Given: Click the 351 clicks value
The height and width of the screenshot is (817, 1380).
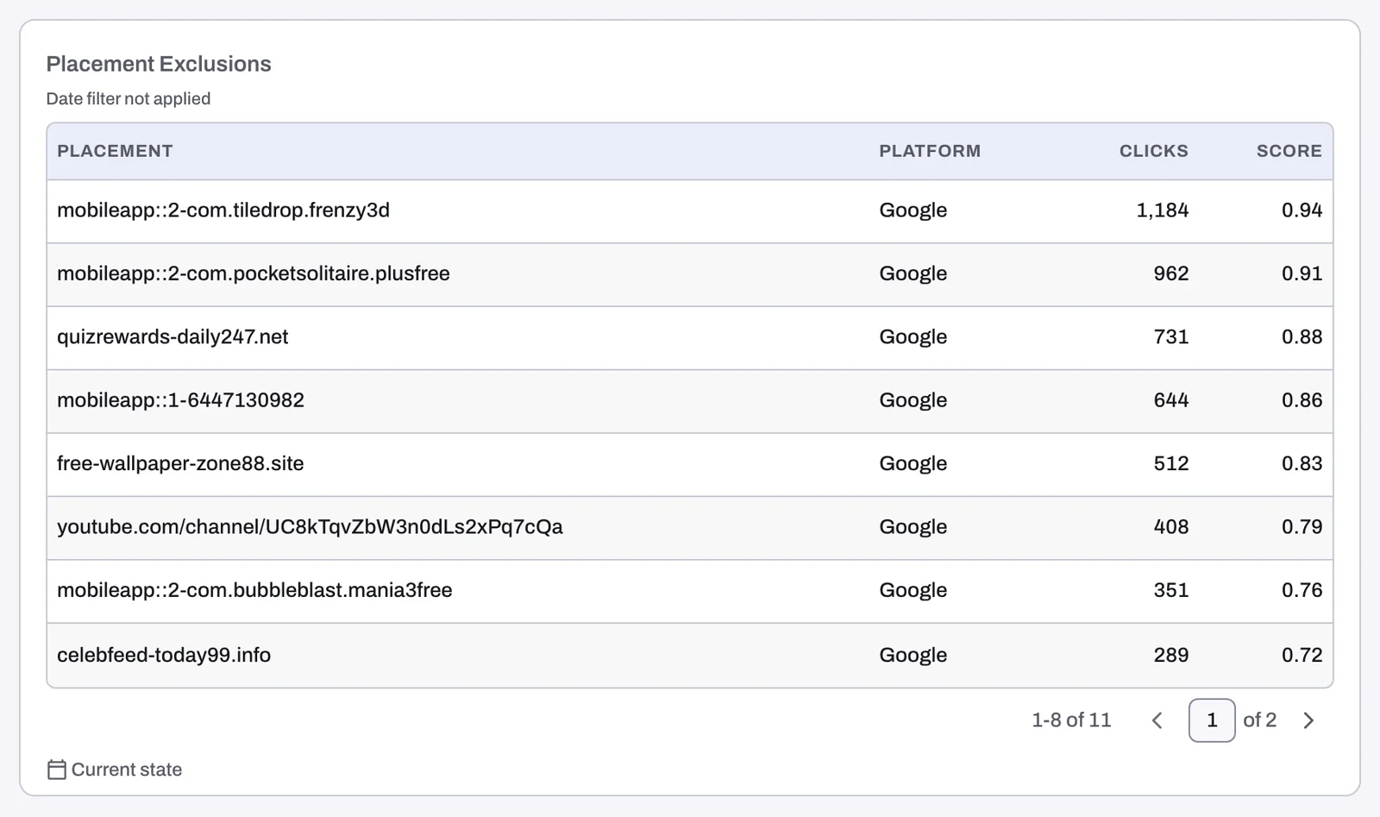Looking at the screenshot, I should [1170, 591].
